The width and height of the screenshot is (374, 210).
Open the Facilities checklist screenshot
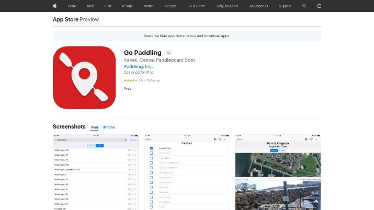coord(187,172)
